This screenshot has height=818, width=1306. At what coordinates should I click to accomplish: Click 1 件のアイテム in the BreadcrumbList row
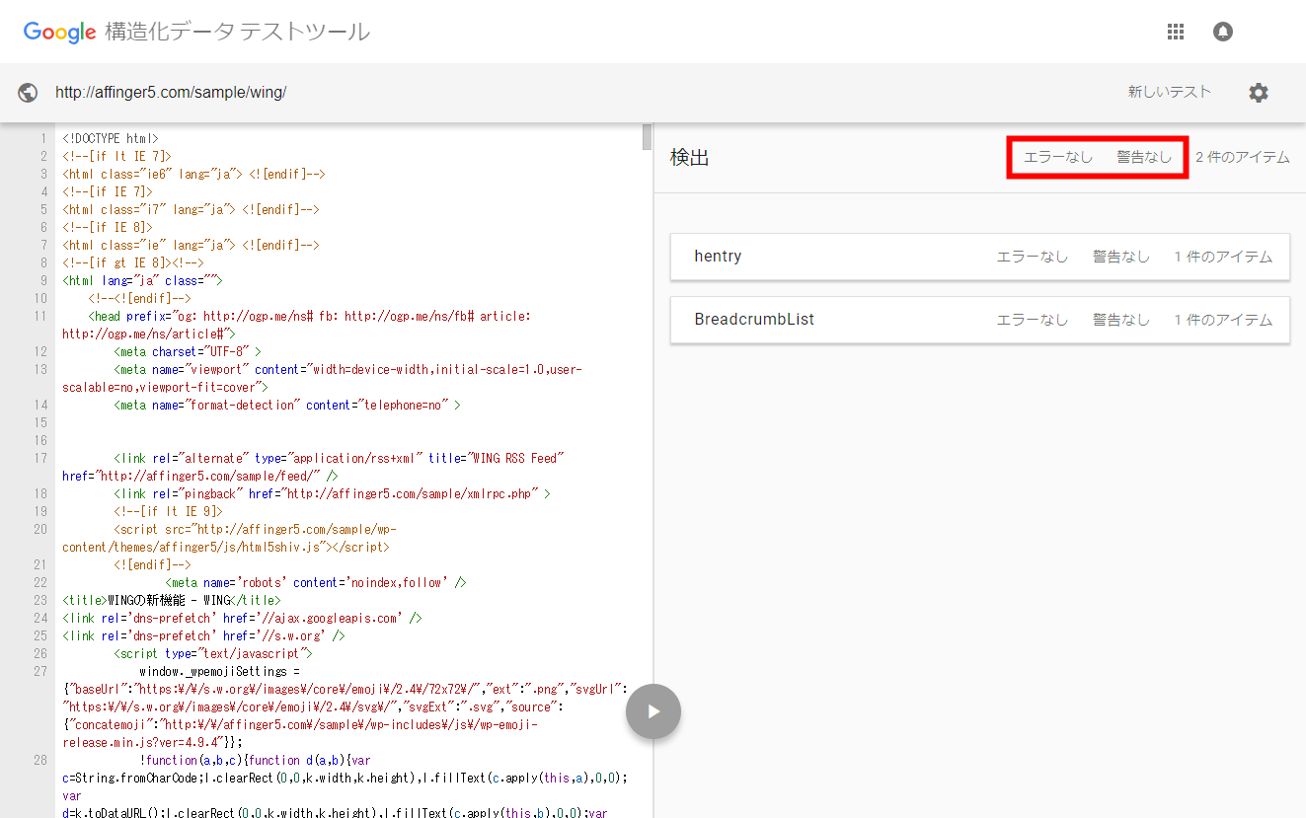click(1223, 320)
